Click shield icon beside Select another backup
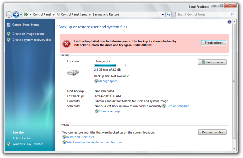Viewport: 243px width, 158px height. (64, 142)
